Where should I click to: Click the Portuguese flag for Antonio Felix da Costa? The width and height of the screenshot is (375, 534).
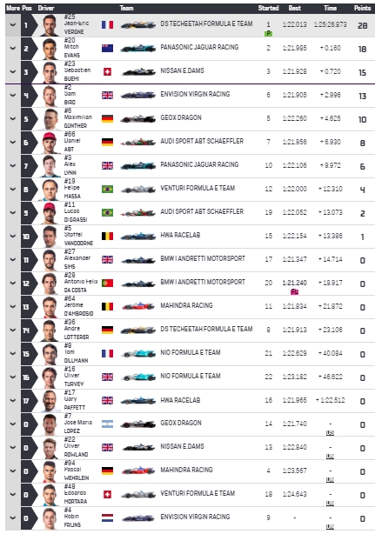[107, 283]
